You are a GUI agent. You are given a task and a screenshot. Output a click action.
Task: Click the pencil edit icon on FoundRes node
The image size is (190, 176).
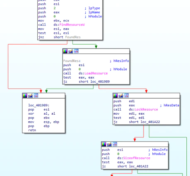pyautogui.click(x=71, y=51)
